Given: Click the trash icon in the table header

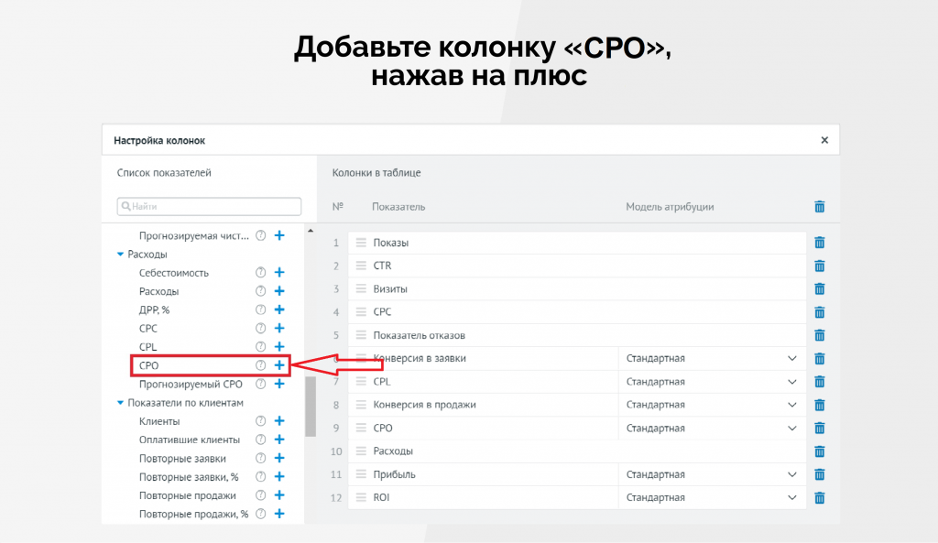Looking at the screenshot, I should pos(820,207).
